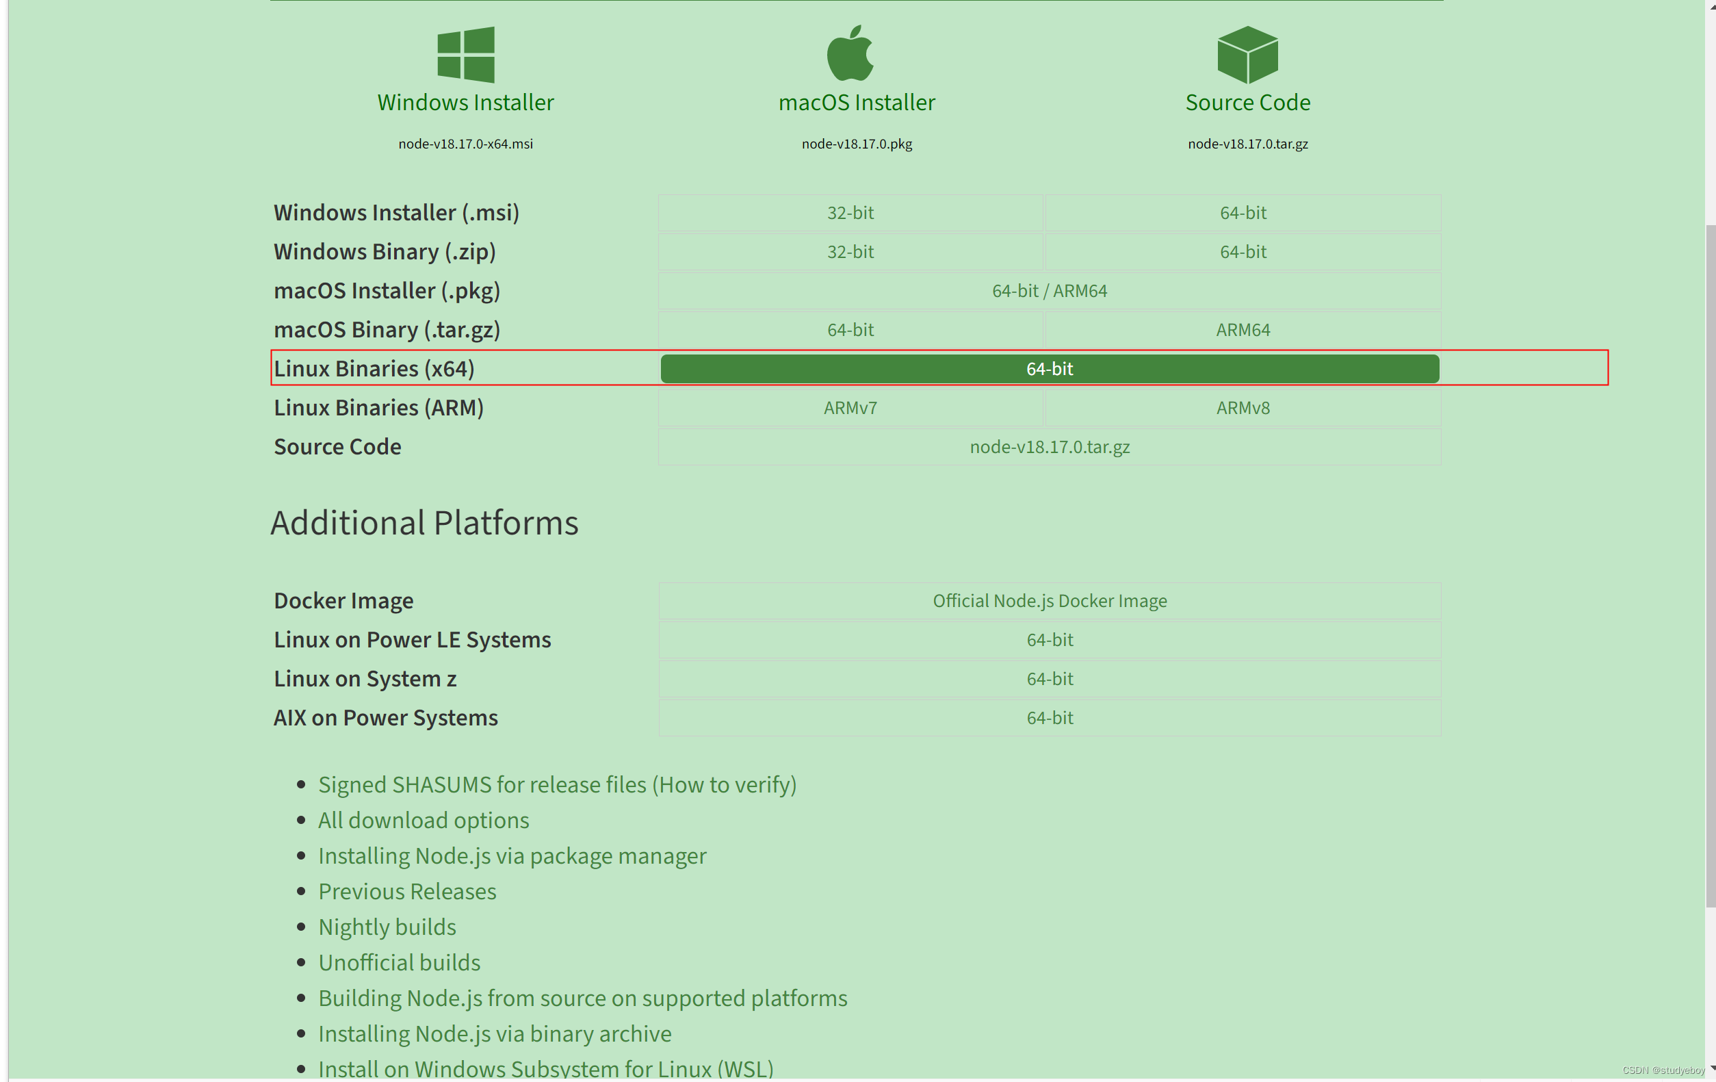Click the macOS Binary (.tar.gz) row label
The image size is (1716, 1082).
pyautogui.click(x=387, y=330)
